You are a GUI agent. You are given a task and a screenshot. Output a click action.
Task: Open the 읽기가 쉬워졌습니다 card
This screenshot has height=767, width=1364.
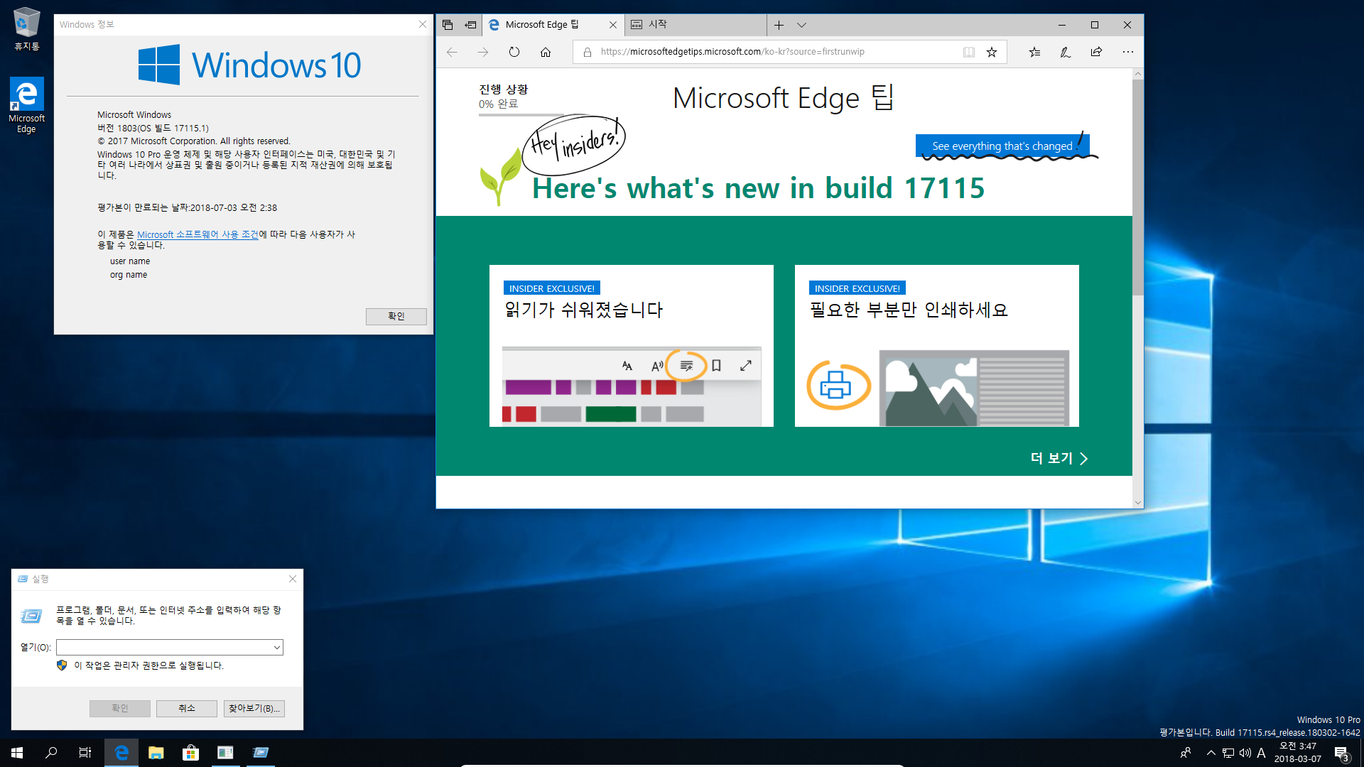(x=632, y=346)
